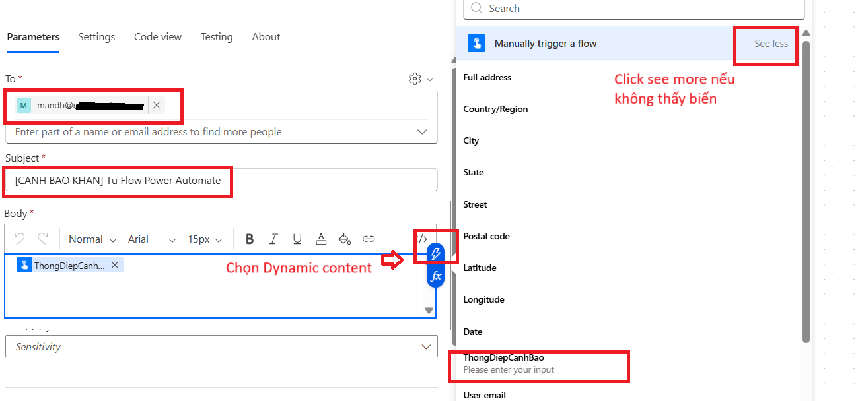The width and height of the screenshot is (856, 401).
Task: Open the Arial font dropdown
Action: point(152,239)
